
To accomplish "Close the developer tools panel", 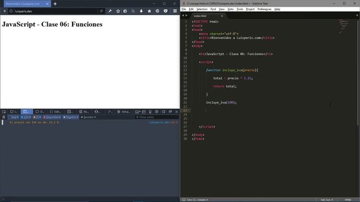I will point(177,112).
